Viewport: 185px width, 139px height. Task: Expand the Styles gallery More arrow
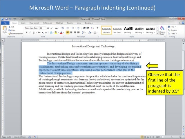(x=157, y=34)
